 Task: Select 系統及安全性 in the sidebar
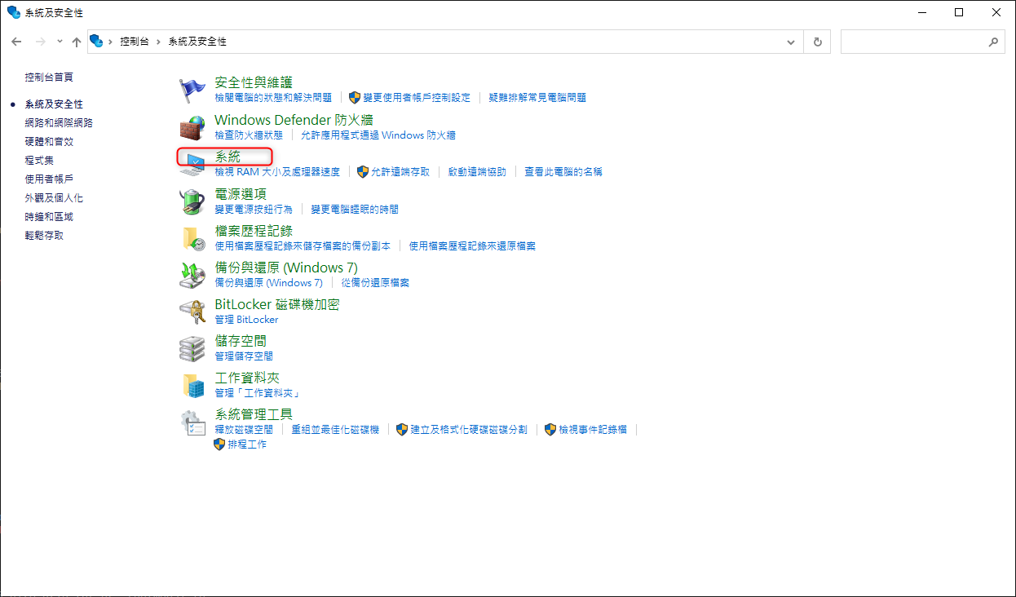(54, 104)
